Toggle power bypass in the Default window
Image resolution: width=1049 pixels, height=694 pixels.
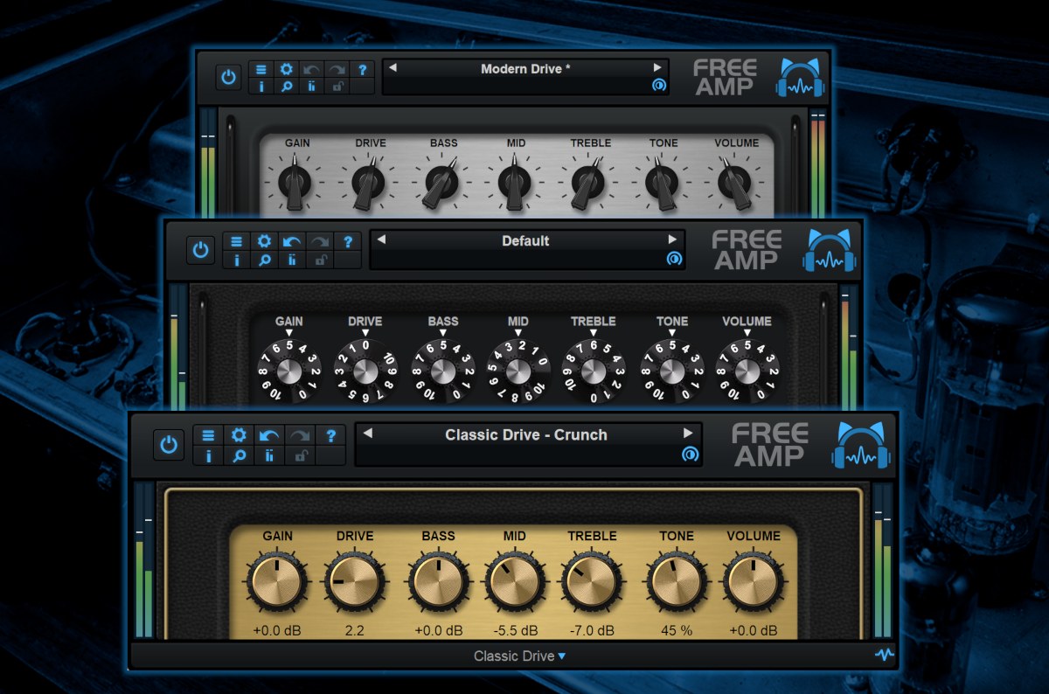tap(201, 250)
